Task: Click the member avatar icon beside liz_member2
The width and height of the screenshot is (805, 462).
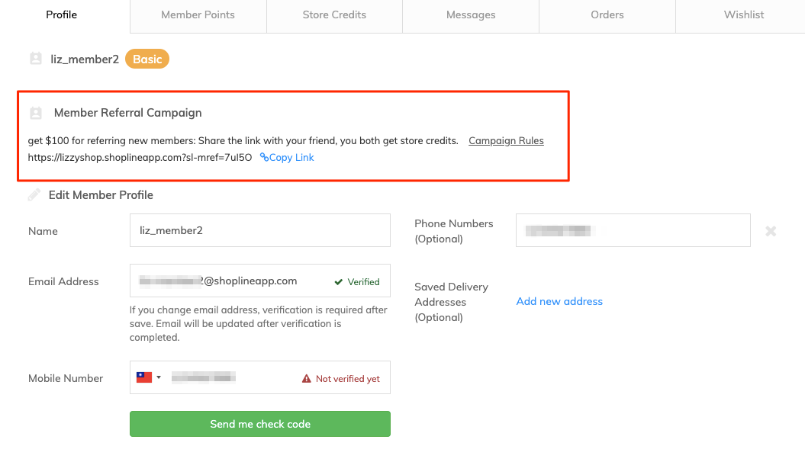Action: pyautogui.click(x=35, y=59)
